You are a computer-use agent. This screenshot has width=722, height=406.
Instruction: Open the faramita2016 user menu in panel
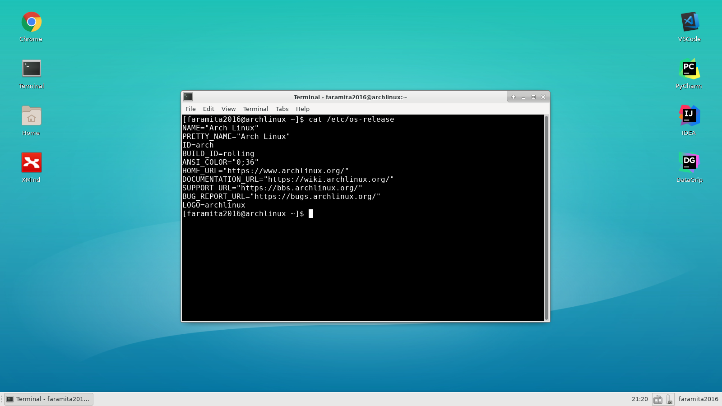click(698, 399)
